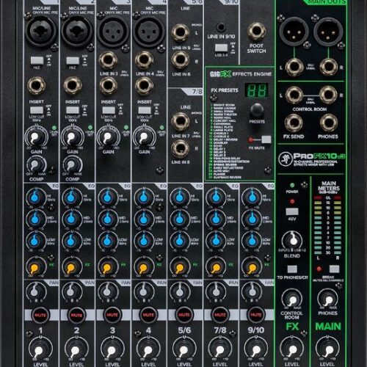Turn on 48V phantom power switch

coord(292,211)
